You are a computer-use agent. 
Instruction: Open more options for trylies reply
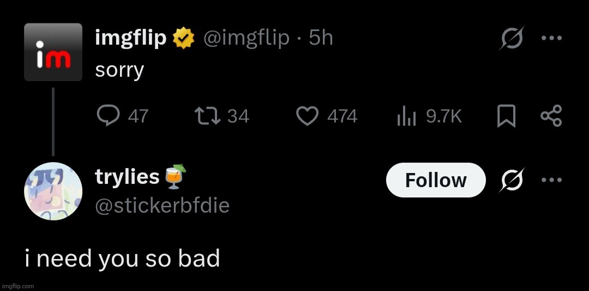tap(551, 180)
